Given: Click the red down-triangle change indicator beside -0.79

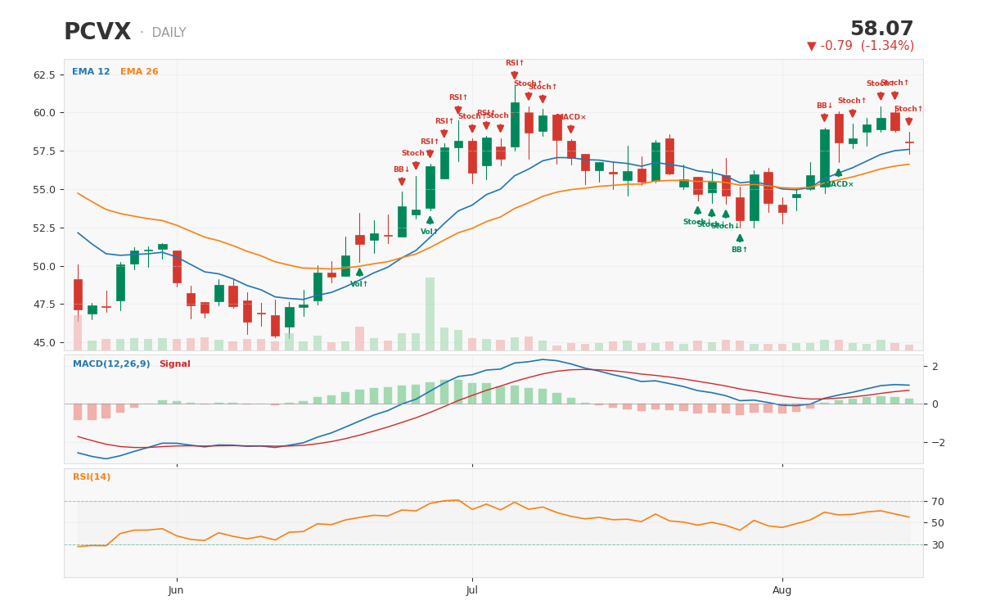Looking at the screenshot, I should point(812,46).
